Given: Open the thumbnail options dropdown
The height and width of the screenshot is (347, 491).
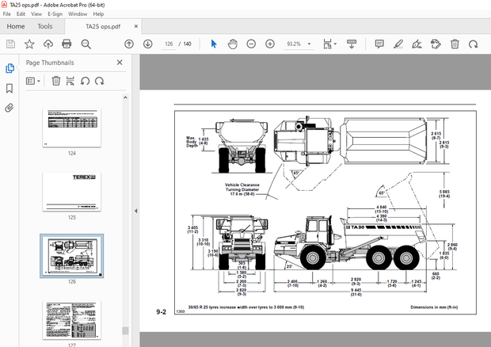Looking at the screenshot, I should [x=33, y=81].
